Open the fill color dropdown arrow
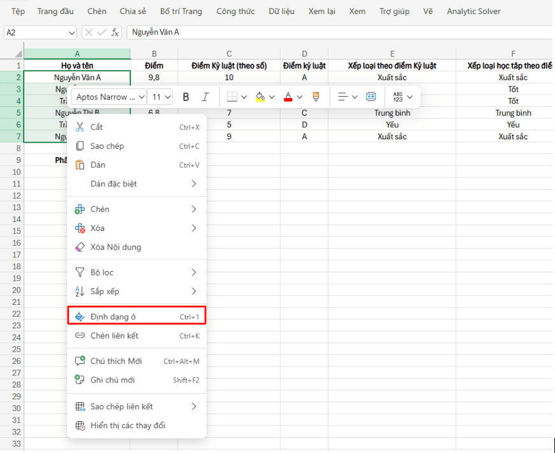The width and height of the screenshot is (555, 453). (x=272, y=97)
